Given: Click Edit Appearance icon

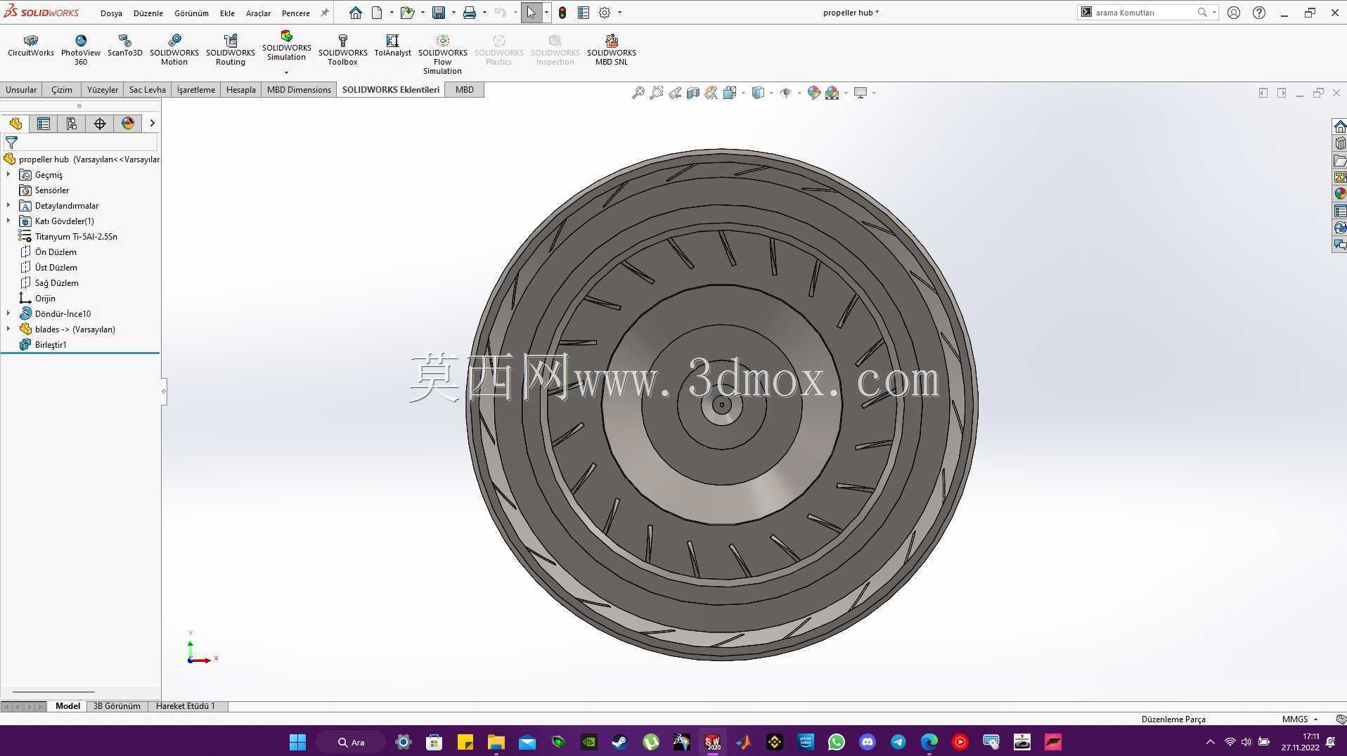Looking at the screenshot, I should point(814,93).
